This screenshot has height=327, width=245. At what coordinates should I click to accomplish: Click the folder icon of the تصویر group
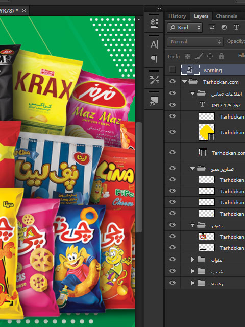pos(201,225)
